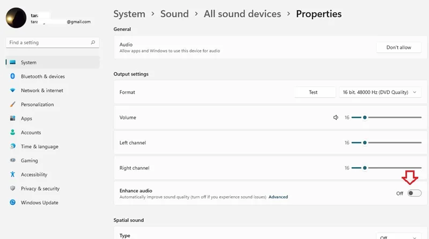Click the Accessibility figure icon

pyautogui.click(x=12, y=174)
